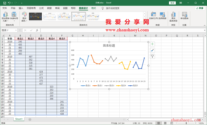Click the Undo icon

coord(9,3)
